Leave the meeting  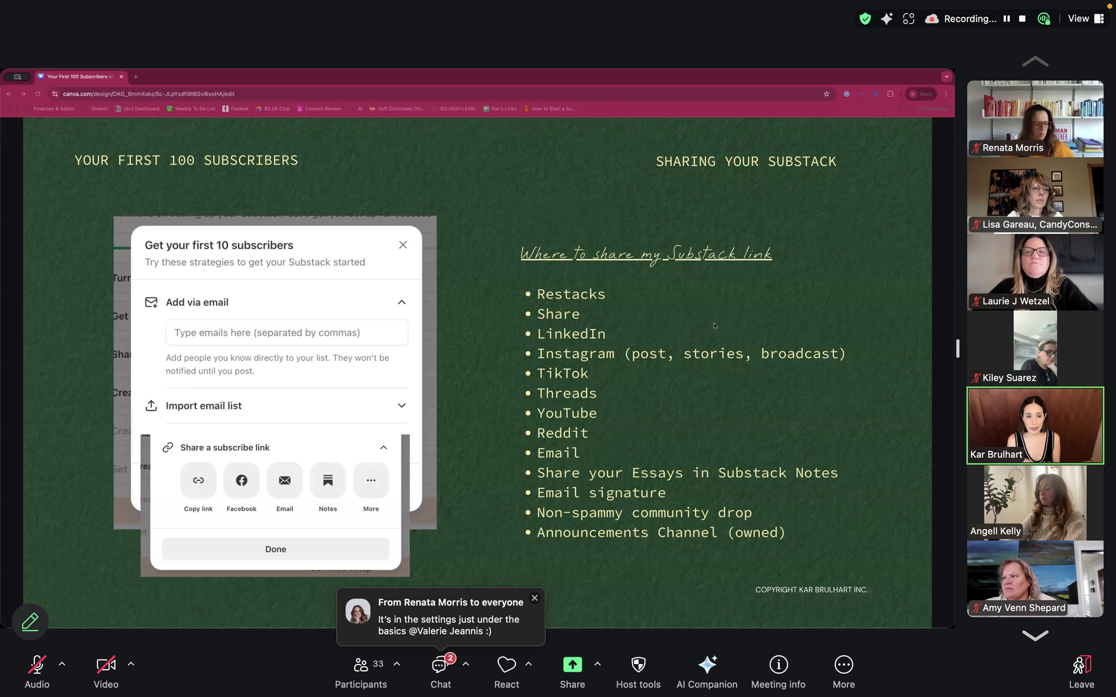click(x=1081, y=665)
